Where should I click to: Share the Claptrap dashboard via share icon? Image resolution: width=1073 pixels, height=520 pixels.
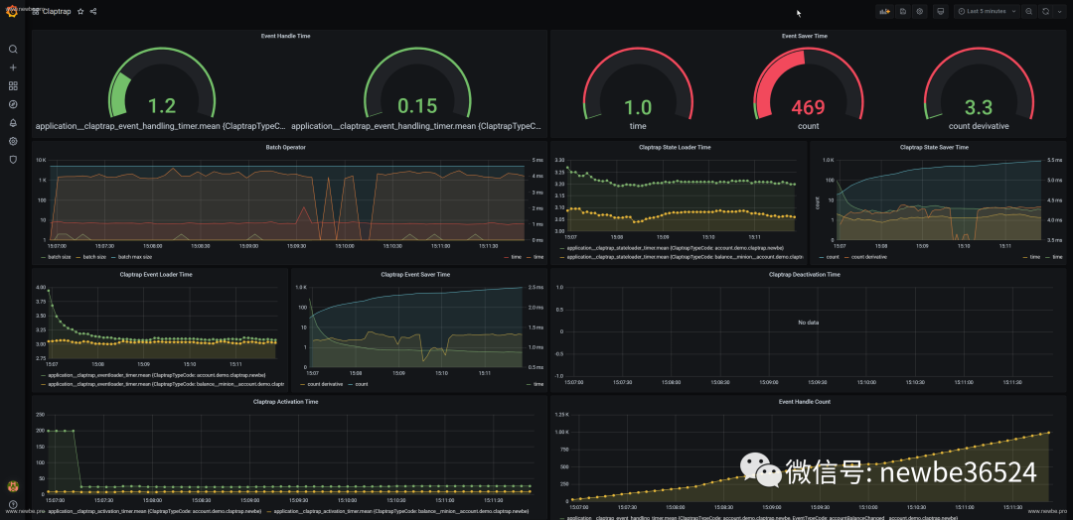pos(93,12)
